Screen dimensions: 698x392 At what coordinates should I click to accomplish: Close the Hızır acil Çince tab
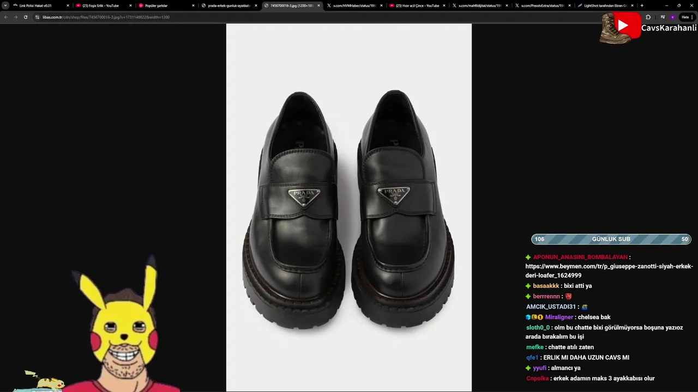(x=444, y=5)
